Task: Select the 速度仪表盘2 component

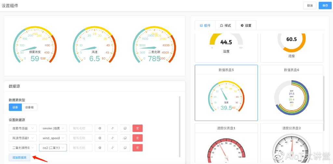Action: pyautogui.click(x=292, y=144)
